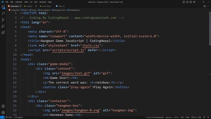This screenshot has height=119, width=211.
Task: Open the Help menu
Action: (50, 2)
